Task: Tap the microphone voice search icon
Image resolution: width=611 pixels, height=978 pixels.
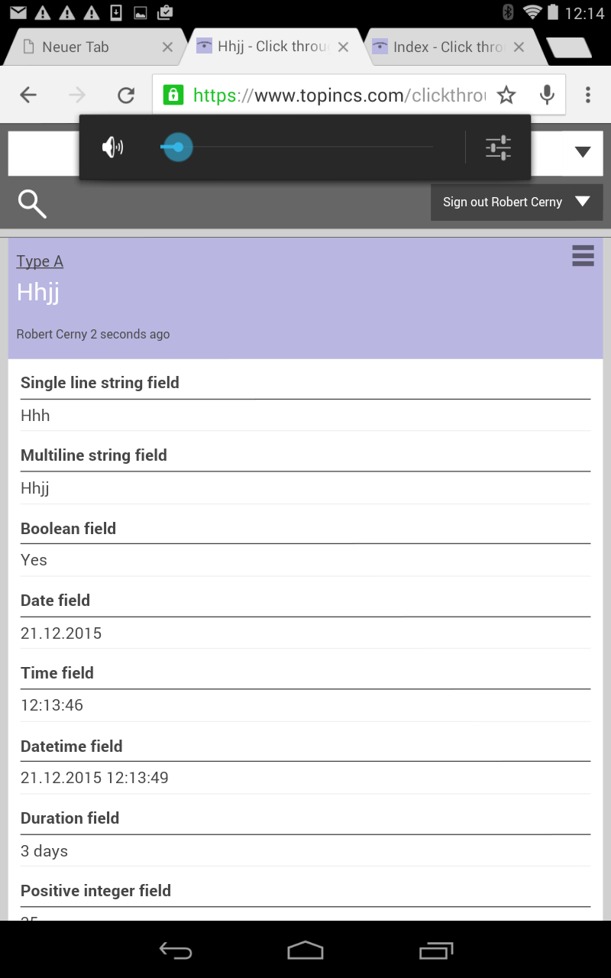Action: (x=547, y=95)
